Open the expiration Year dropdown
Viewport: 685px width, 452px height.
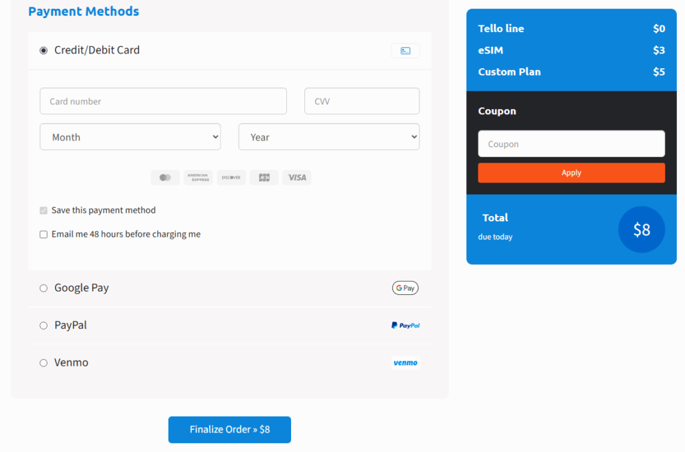pos(328,137)
